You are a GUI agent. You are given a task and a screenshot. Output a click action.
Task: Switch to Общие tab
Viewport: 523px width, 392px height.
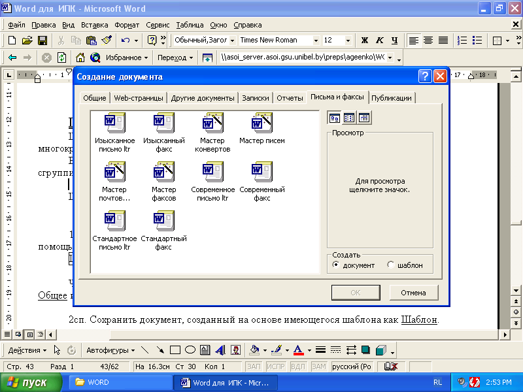(x=95, y=98)
